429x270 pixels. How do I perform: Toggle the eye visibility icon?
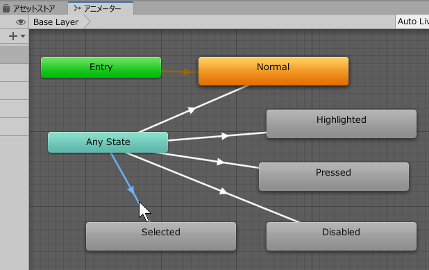(x=21, y=22)
